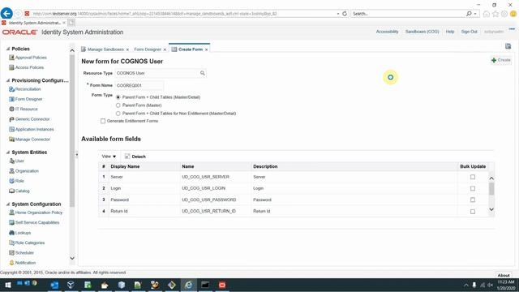Open Notification in sidebar
The image size is (519, 292).
coord(25,263)
